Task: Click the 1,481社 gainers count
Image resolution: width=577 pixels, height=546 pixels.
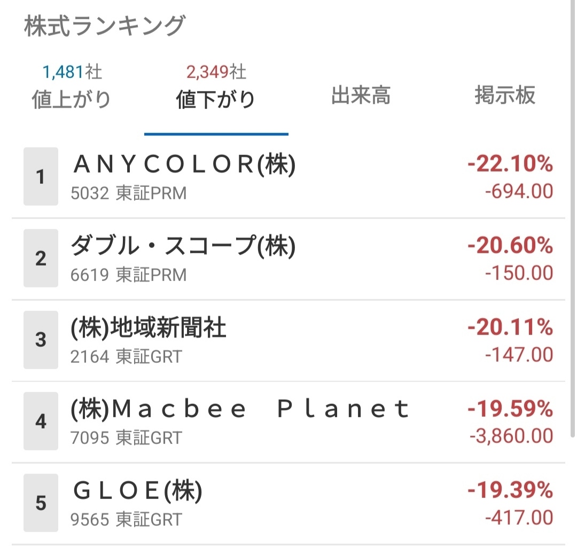Action: 72,72
